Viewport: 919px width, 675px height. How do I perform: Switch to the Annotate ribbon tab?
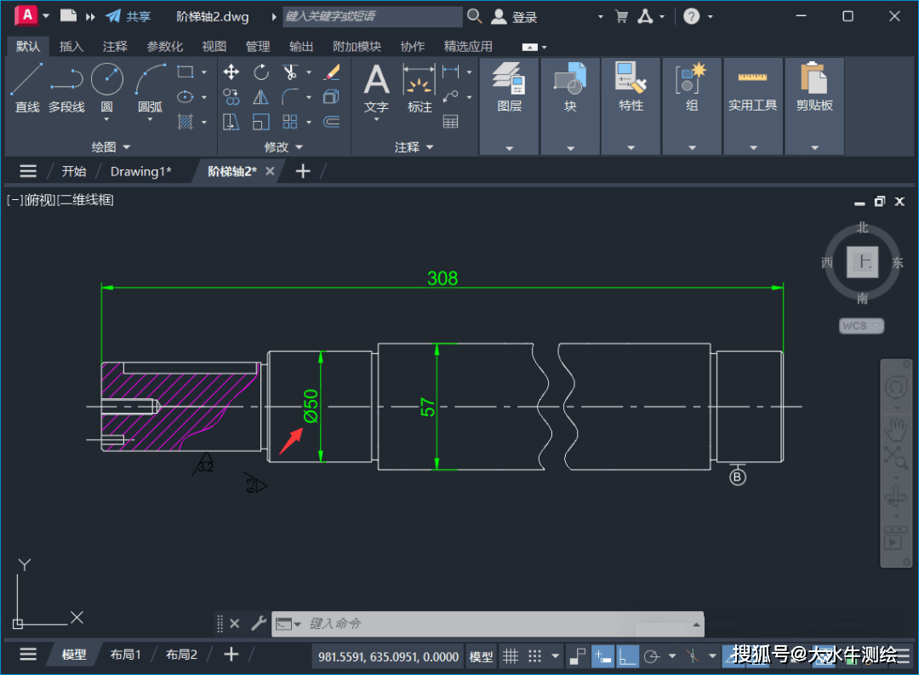click(x=115, y=46)
